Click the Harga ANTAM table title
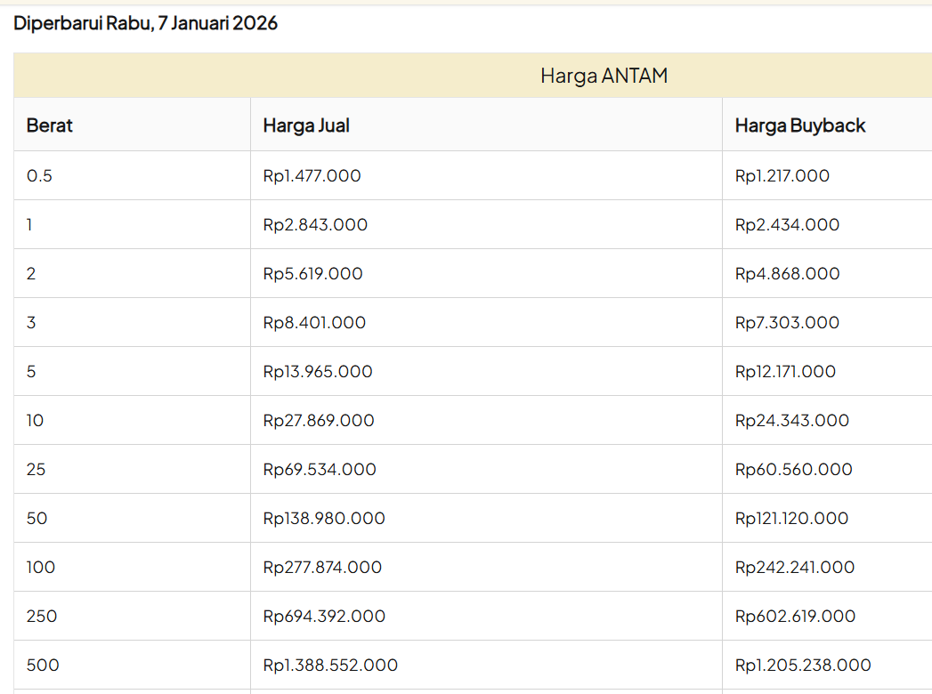This screenshot has width=932, height=694. (604, 76)
